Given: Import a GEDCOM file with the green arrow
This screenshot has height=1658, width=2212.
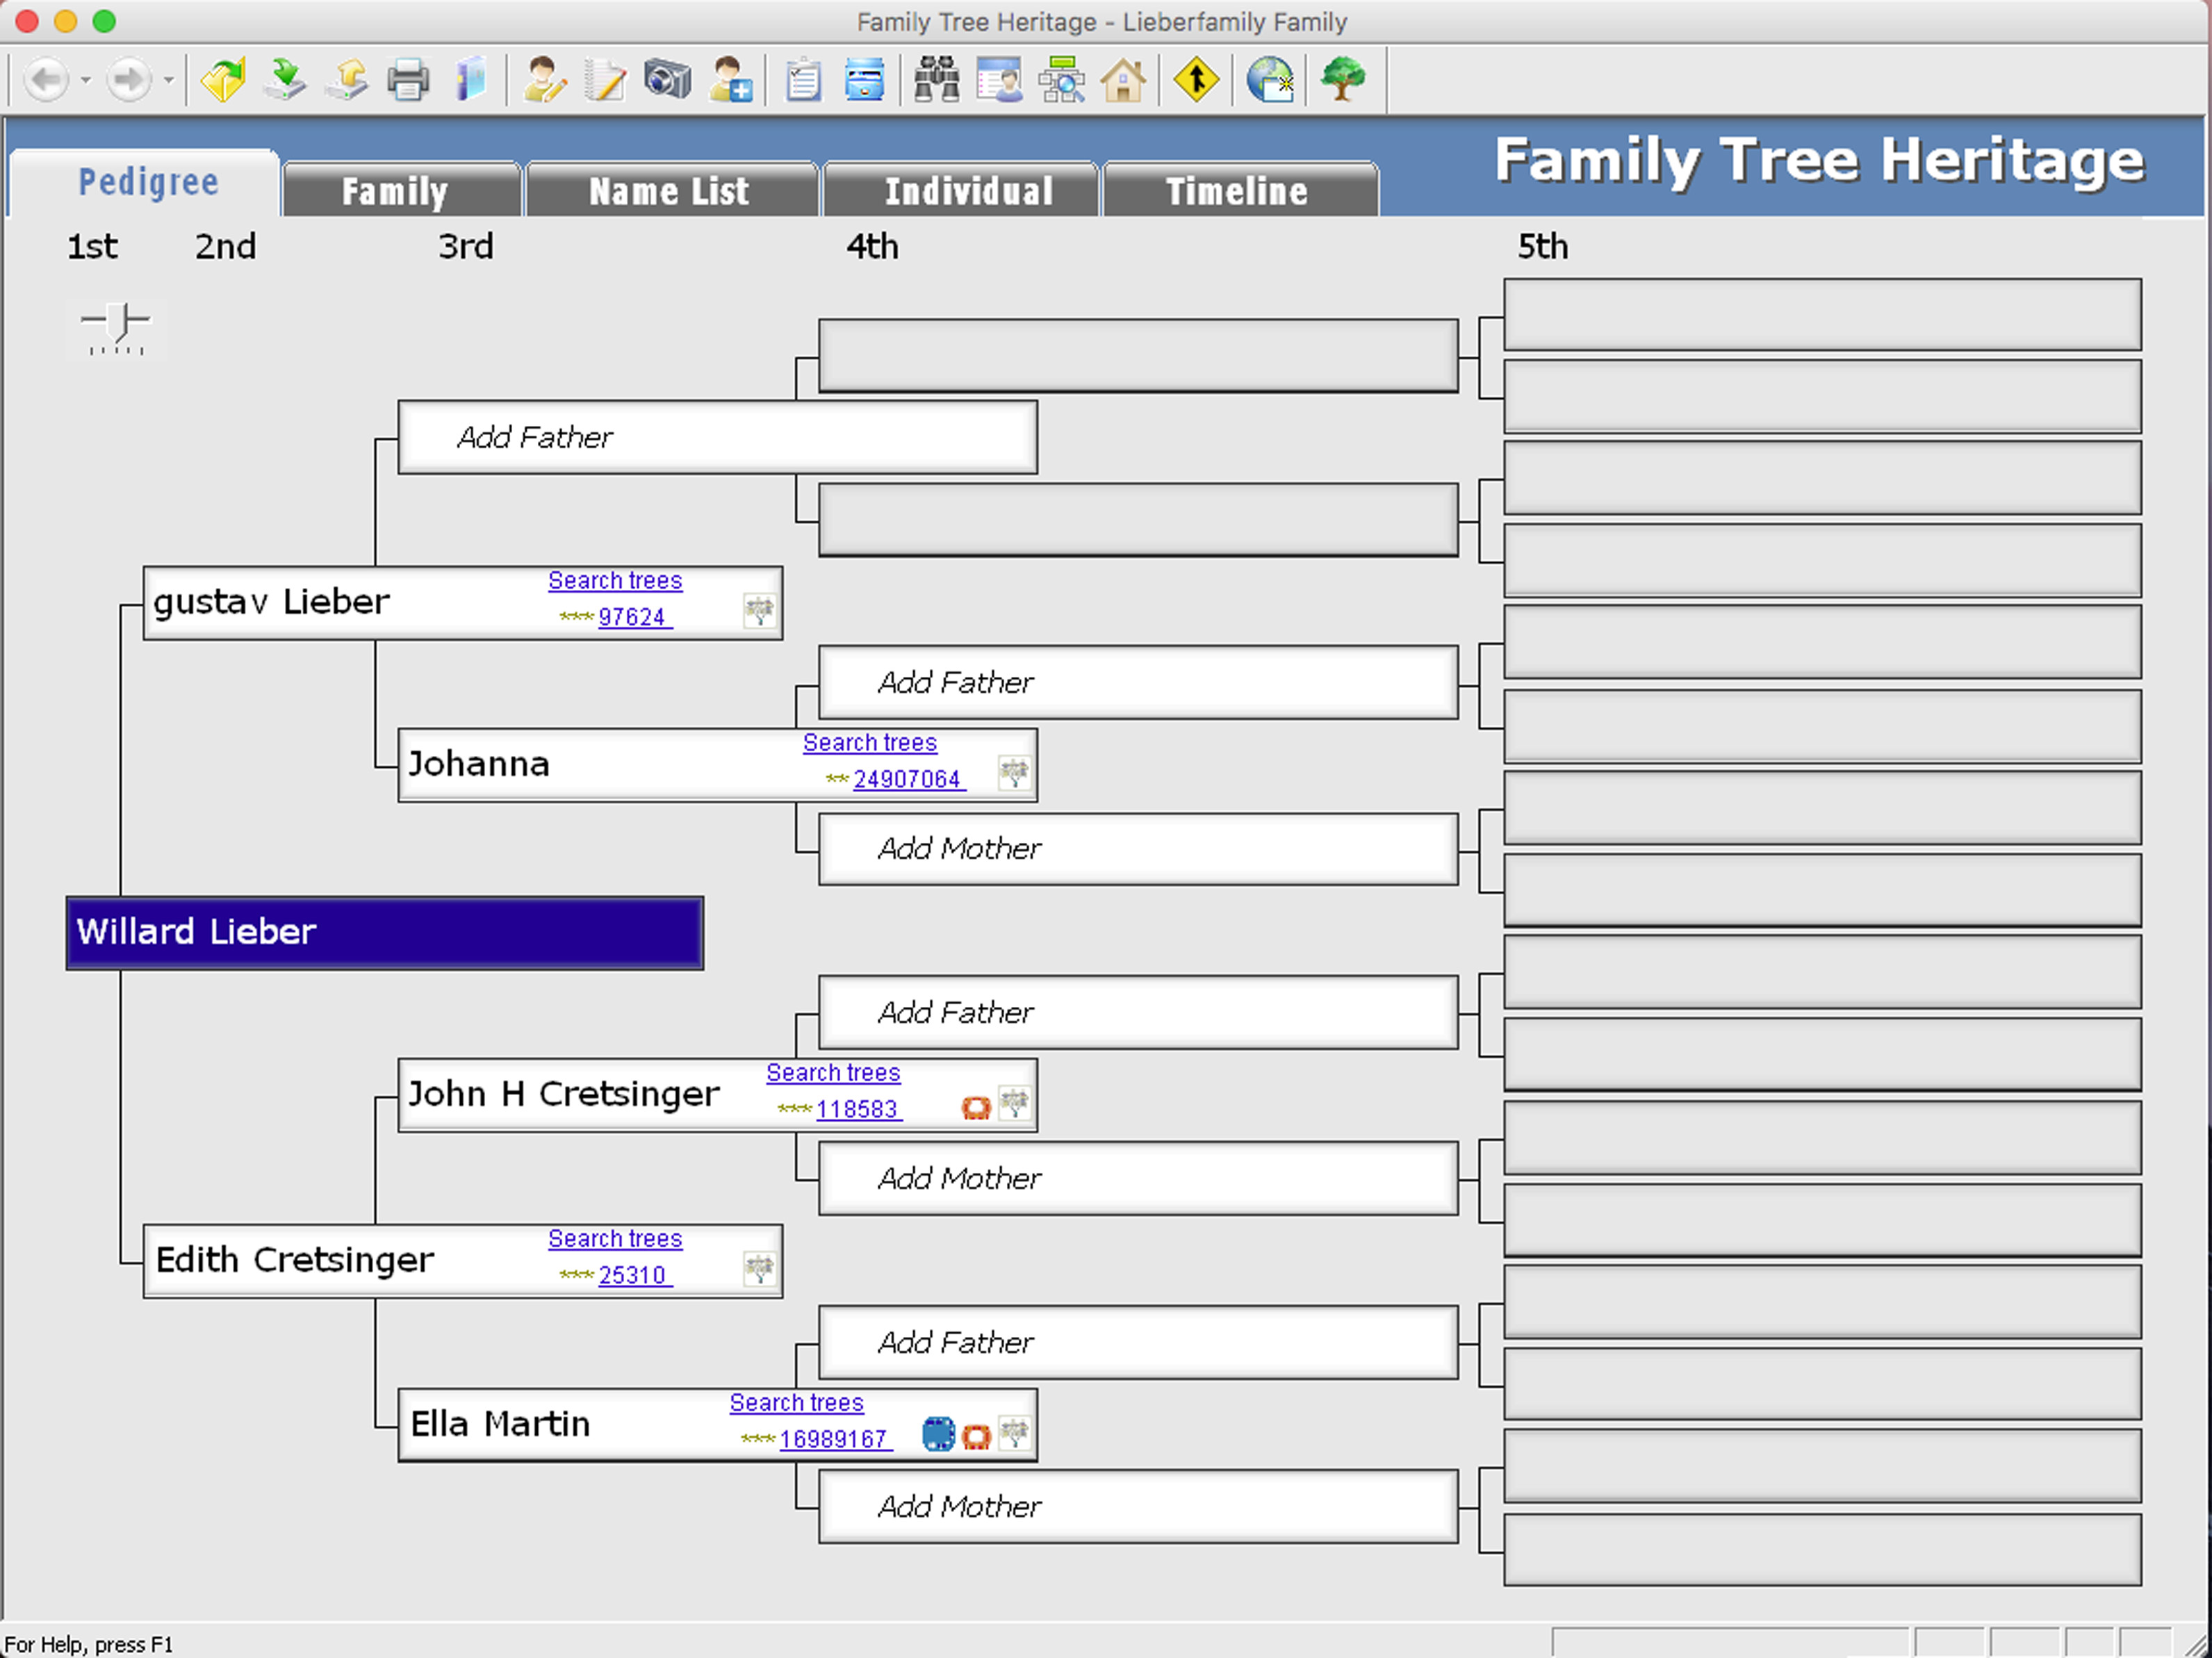Looking at the screenshot, I should tap(284, 79).
